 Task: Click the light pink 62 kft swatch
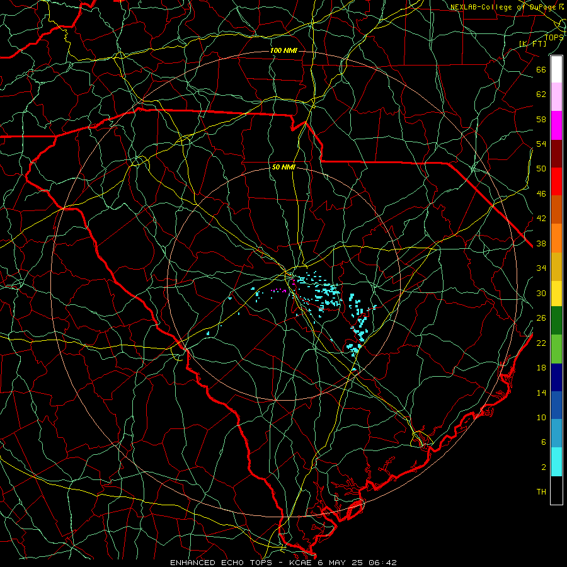click(556, 97)
